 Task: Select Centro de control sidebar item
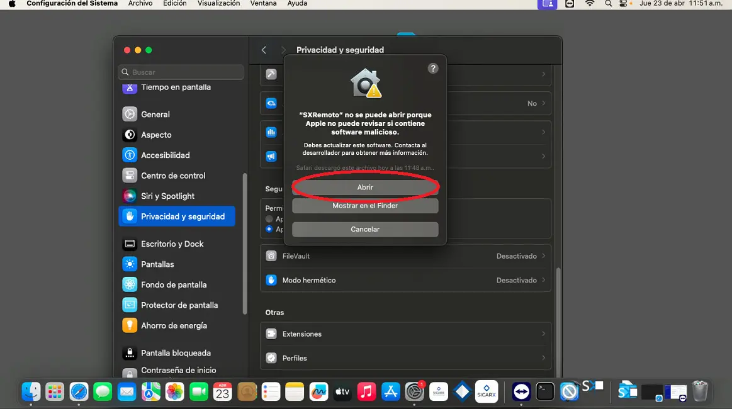(177, 176)
